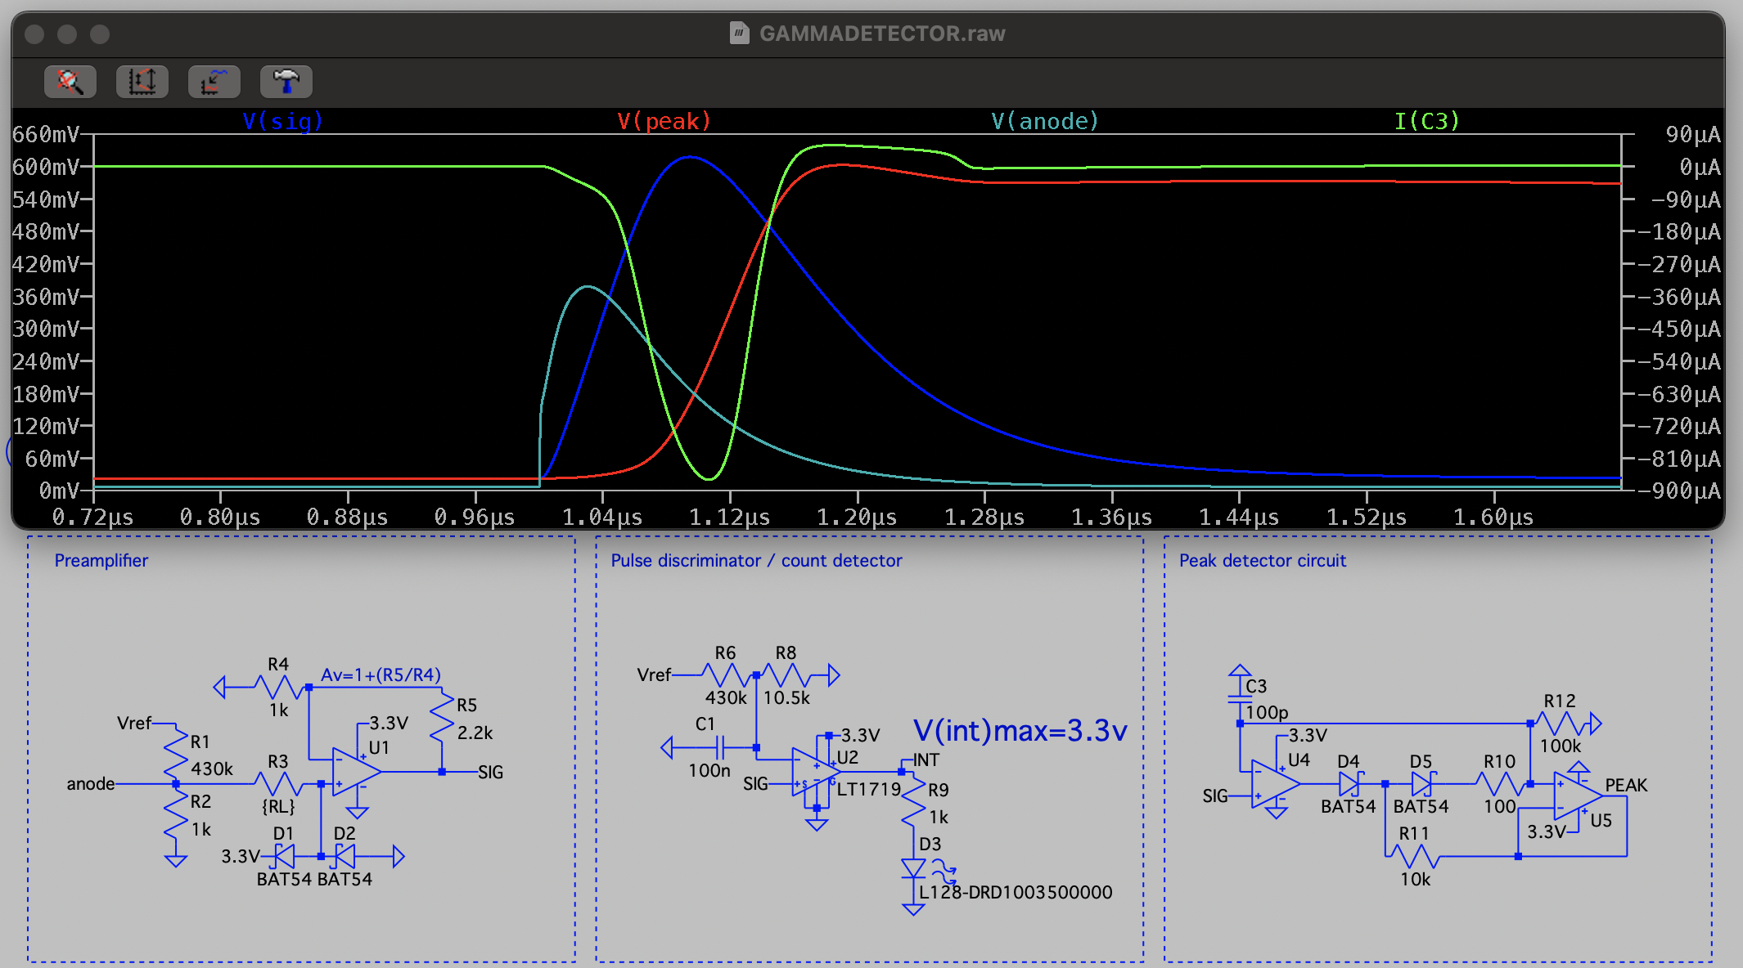
Task: Select the V(peak) trace label
Action: click(x=663, y=122)
